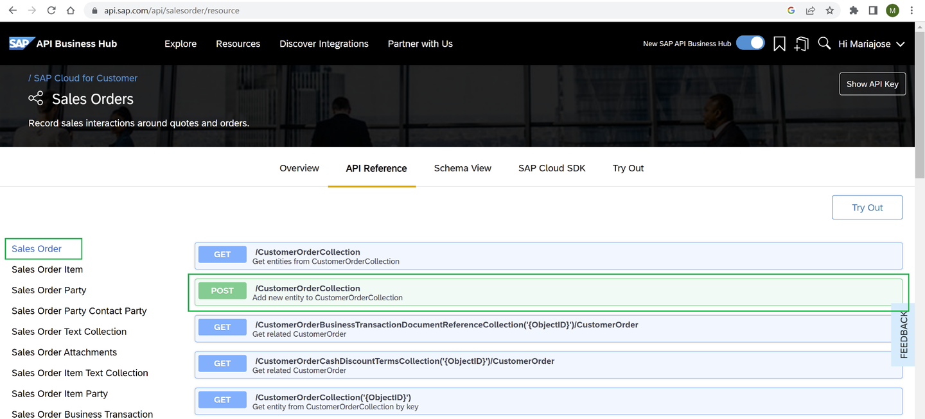925x419 pixels.
Task: Click the Sales Orders page heading
Action: [x=92, y=99]
